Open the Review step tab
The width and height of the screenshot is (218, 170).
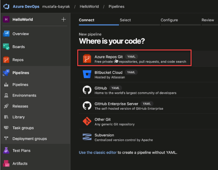point(208,20)
